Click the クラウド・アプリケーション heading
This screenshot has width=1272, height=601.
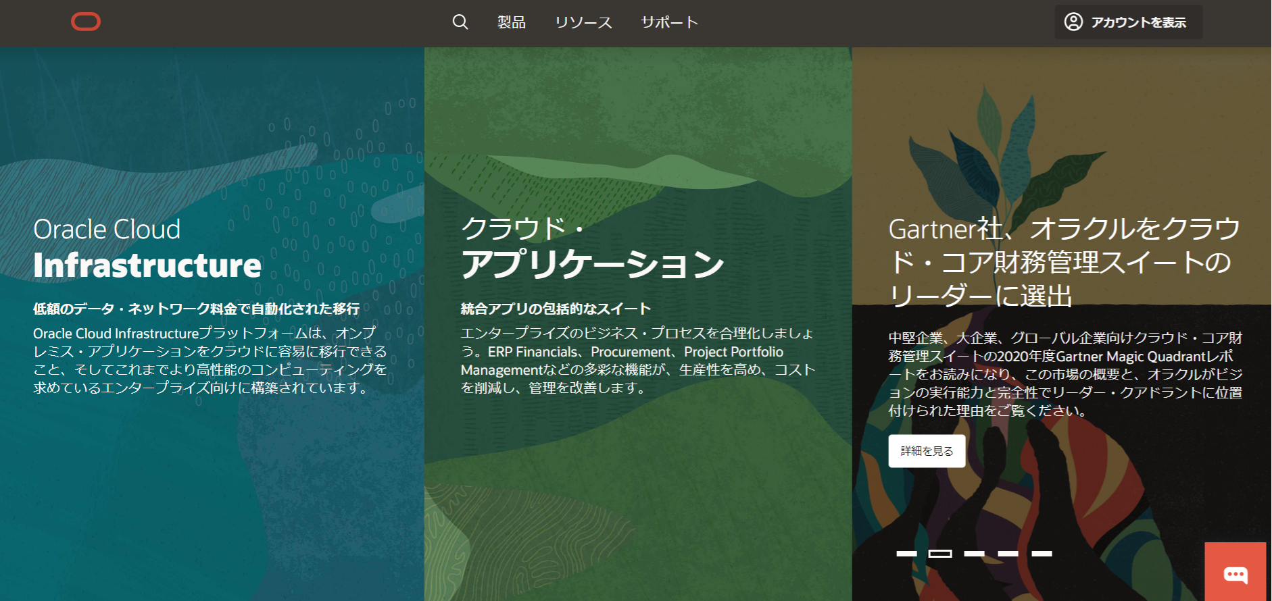(592, 248)
